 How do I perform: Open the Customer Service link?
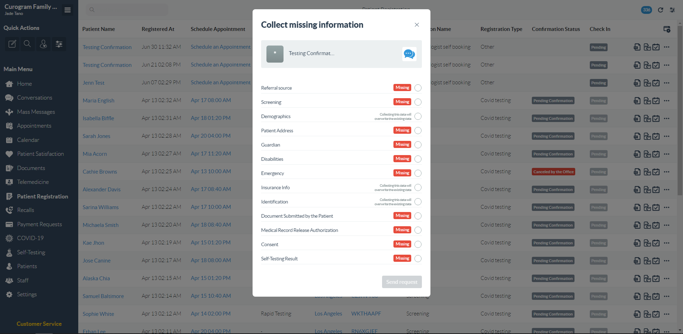pyautogui.click(x=39, y=324)
